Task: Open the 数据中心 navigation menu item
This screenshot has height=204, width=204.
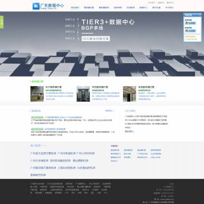Action: (x=144, y=8)
